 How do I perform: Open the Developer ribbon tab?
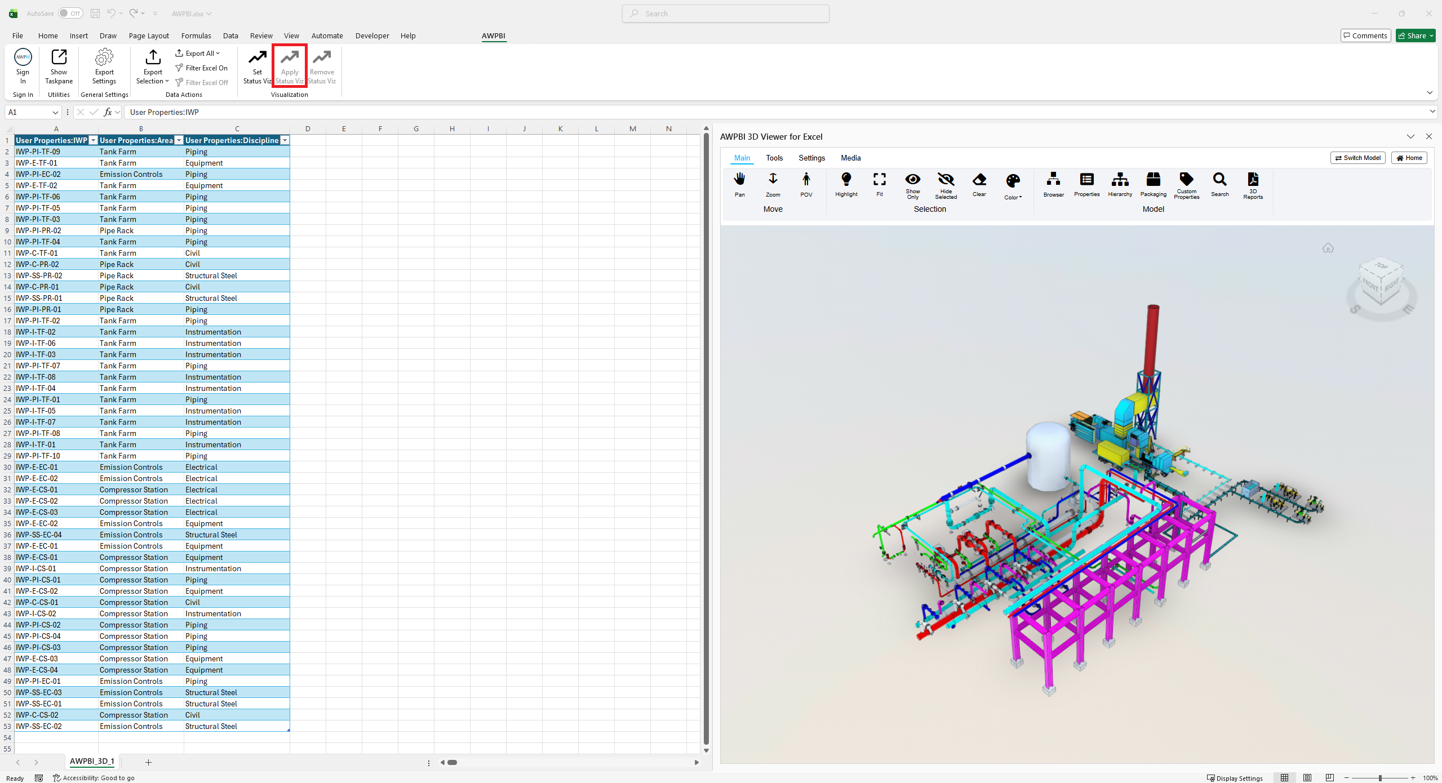point(372,35)
